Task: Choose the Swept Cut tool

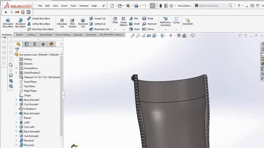Action: (x=97, y=18)
